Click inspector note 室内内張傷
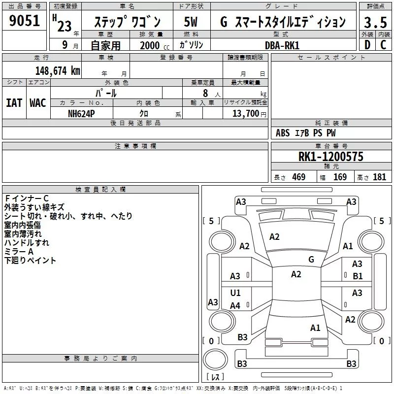 click(22, 225)
